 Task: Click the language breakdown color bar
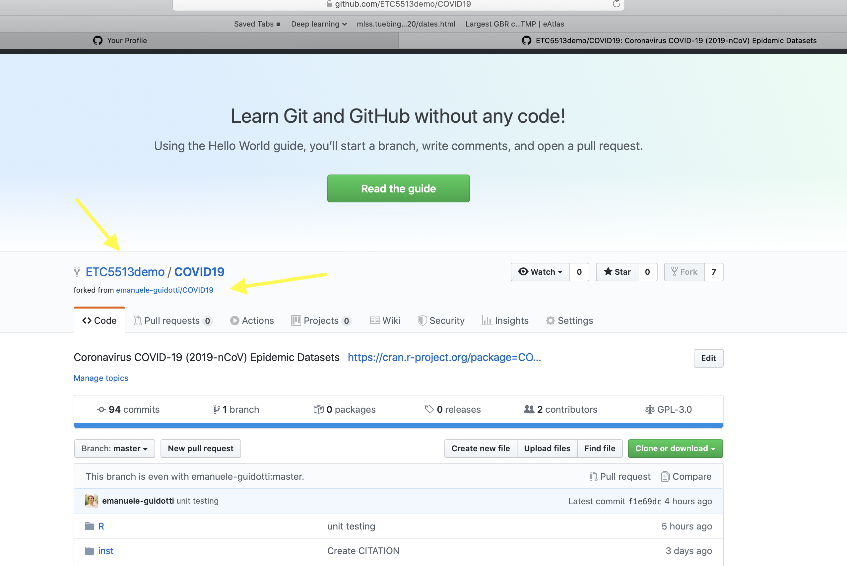tap(398, 425)
